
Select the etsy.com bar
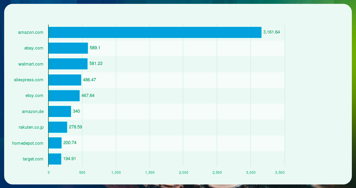64,95
